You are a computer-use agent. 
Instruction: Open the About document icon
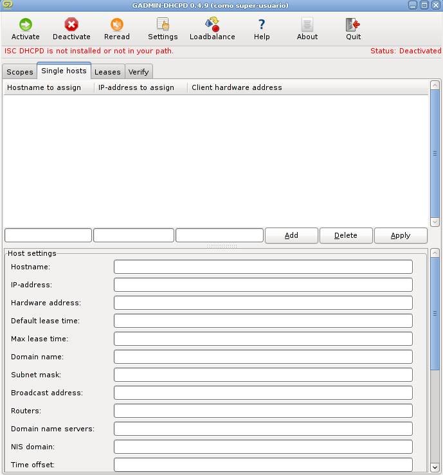coord(307,24)
